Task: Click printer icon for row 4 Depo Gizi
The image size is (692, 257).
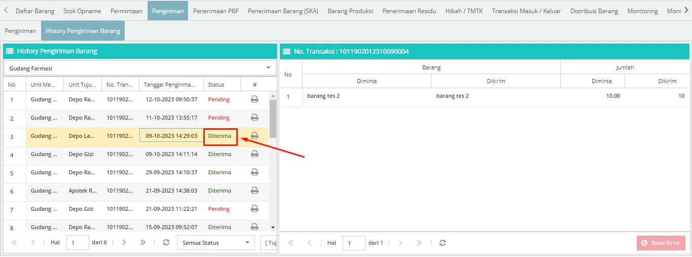Action: (x=254, y=154)
